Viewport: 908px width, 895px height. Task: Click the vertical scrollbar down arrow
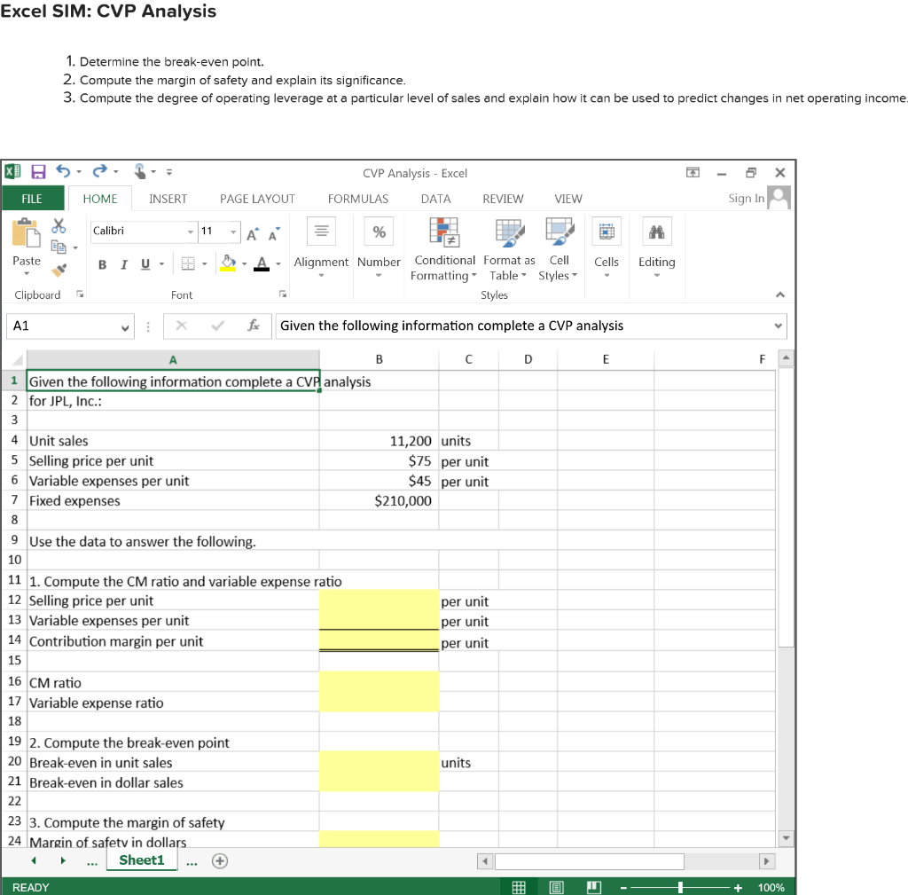pyautogui.click(x=786, y=837)
